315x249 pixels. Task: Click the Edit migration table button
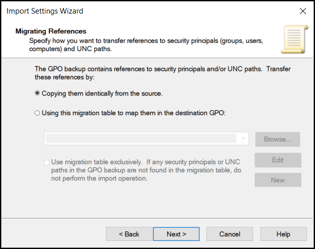tap(278, 160)
